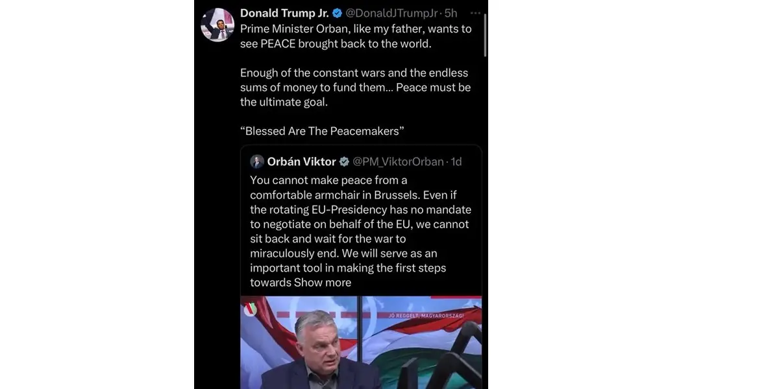
Task: Click the 5h timestamp on the tweet
Action: click(x=451, y=13)
